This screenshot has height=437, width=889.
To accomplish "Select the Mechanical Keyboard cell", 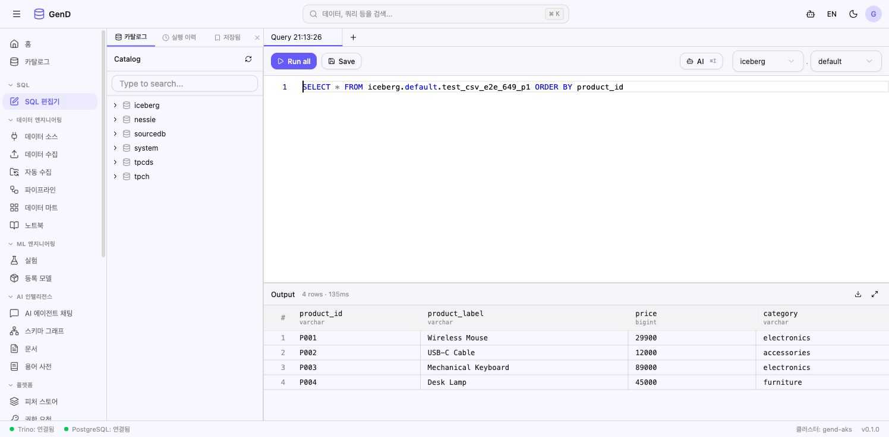I will pos(525,368).
